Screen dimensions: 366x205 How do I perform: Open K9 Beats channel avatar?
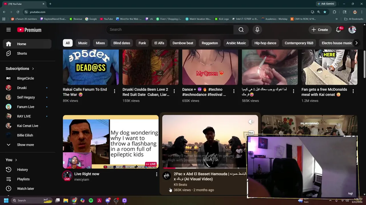167,176
